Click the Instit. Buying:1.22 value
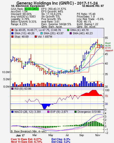 [x=87, y=24]
